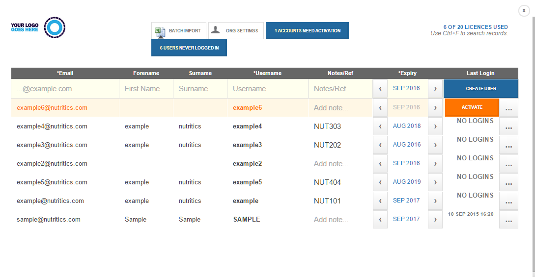Open more options for SAMPLE user row
The width and height of the screenshot is (535, 277).
508,220
